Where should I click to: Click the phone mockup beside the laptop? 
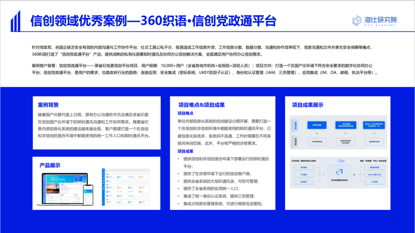click(88, 195)
